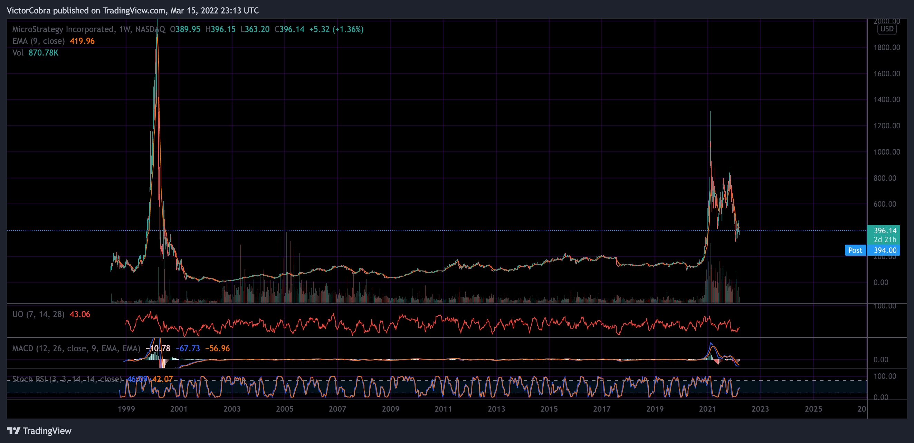
Task: Click the Stoch RSI indicator legend
Action: point(67,379)
